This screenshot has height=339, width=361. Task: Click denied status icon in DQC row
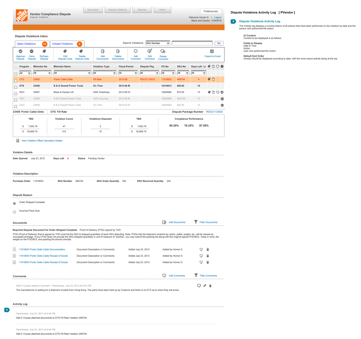coord(222,105)
